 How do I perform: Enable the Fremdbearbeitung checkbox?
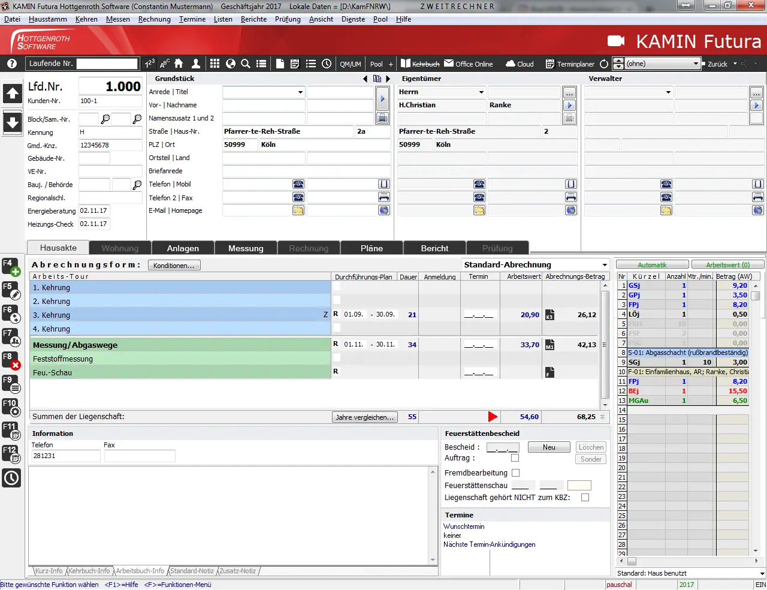[x=515, y=473]
